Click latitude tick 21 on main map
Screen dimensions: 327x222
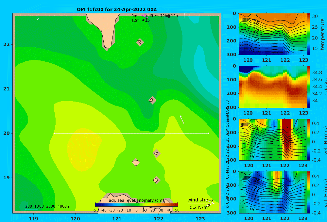click(7, 89)
